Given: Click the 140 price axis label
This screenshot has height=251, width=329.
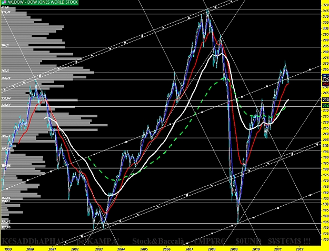Looking at the screenshot, I should 326,216.
